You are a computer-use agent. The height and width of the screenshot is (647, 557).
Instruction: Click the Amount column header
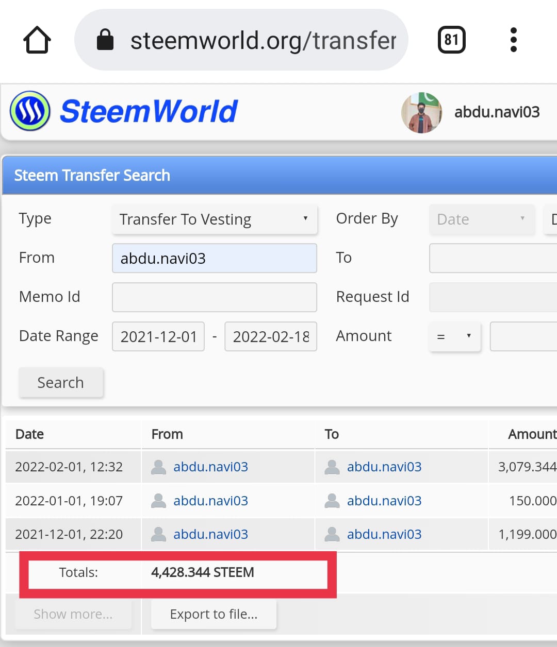[x=532, y=434]
